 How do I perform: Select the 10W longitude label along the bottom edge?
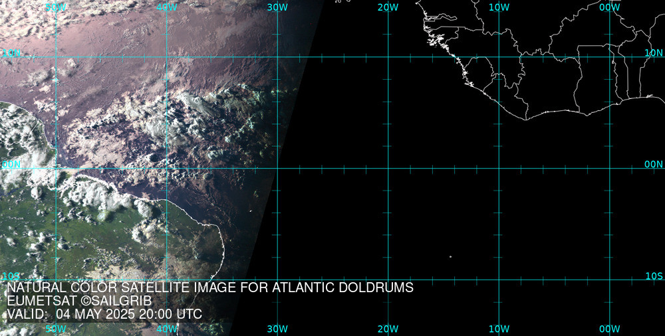click(499, 329)
